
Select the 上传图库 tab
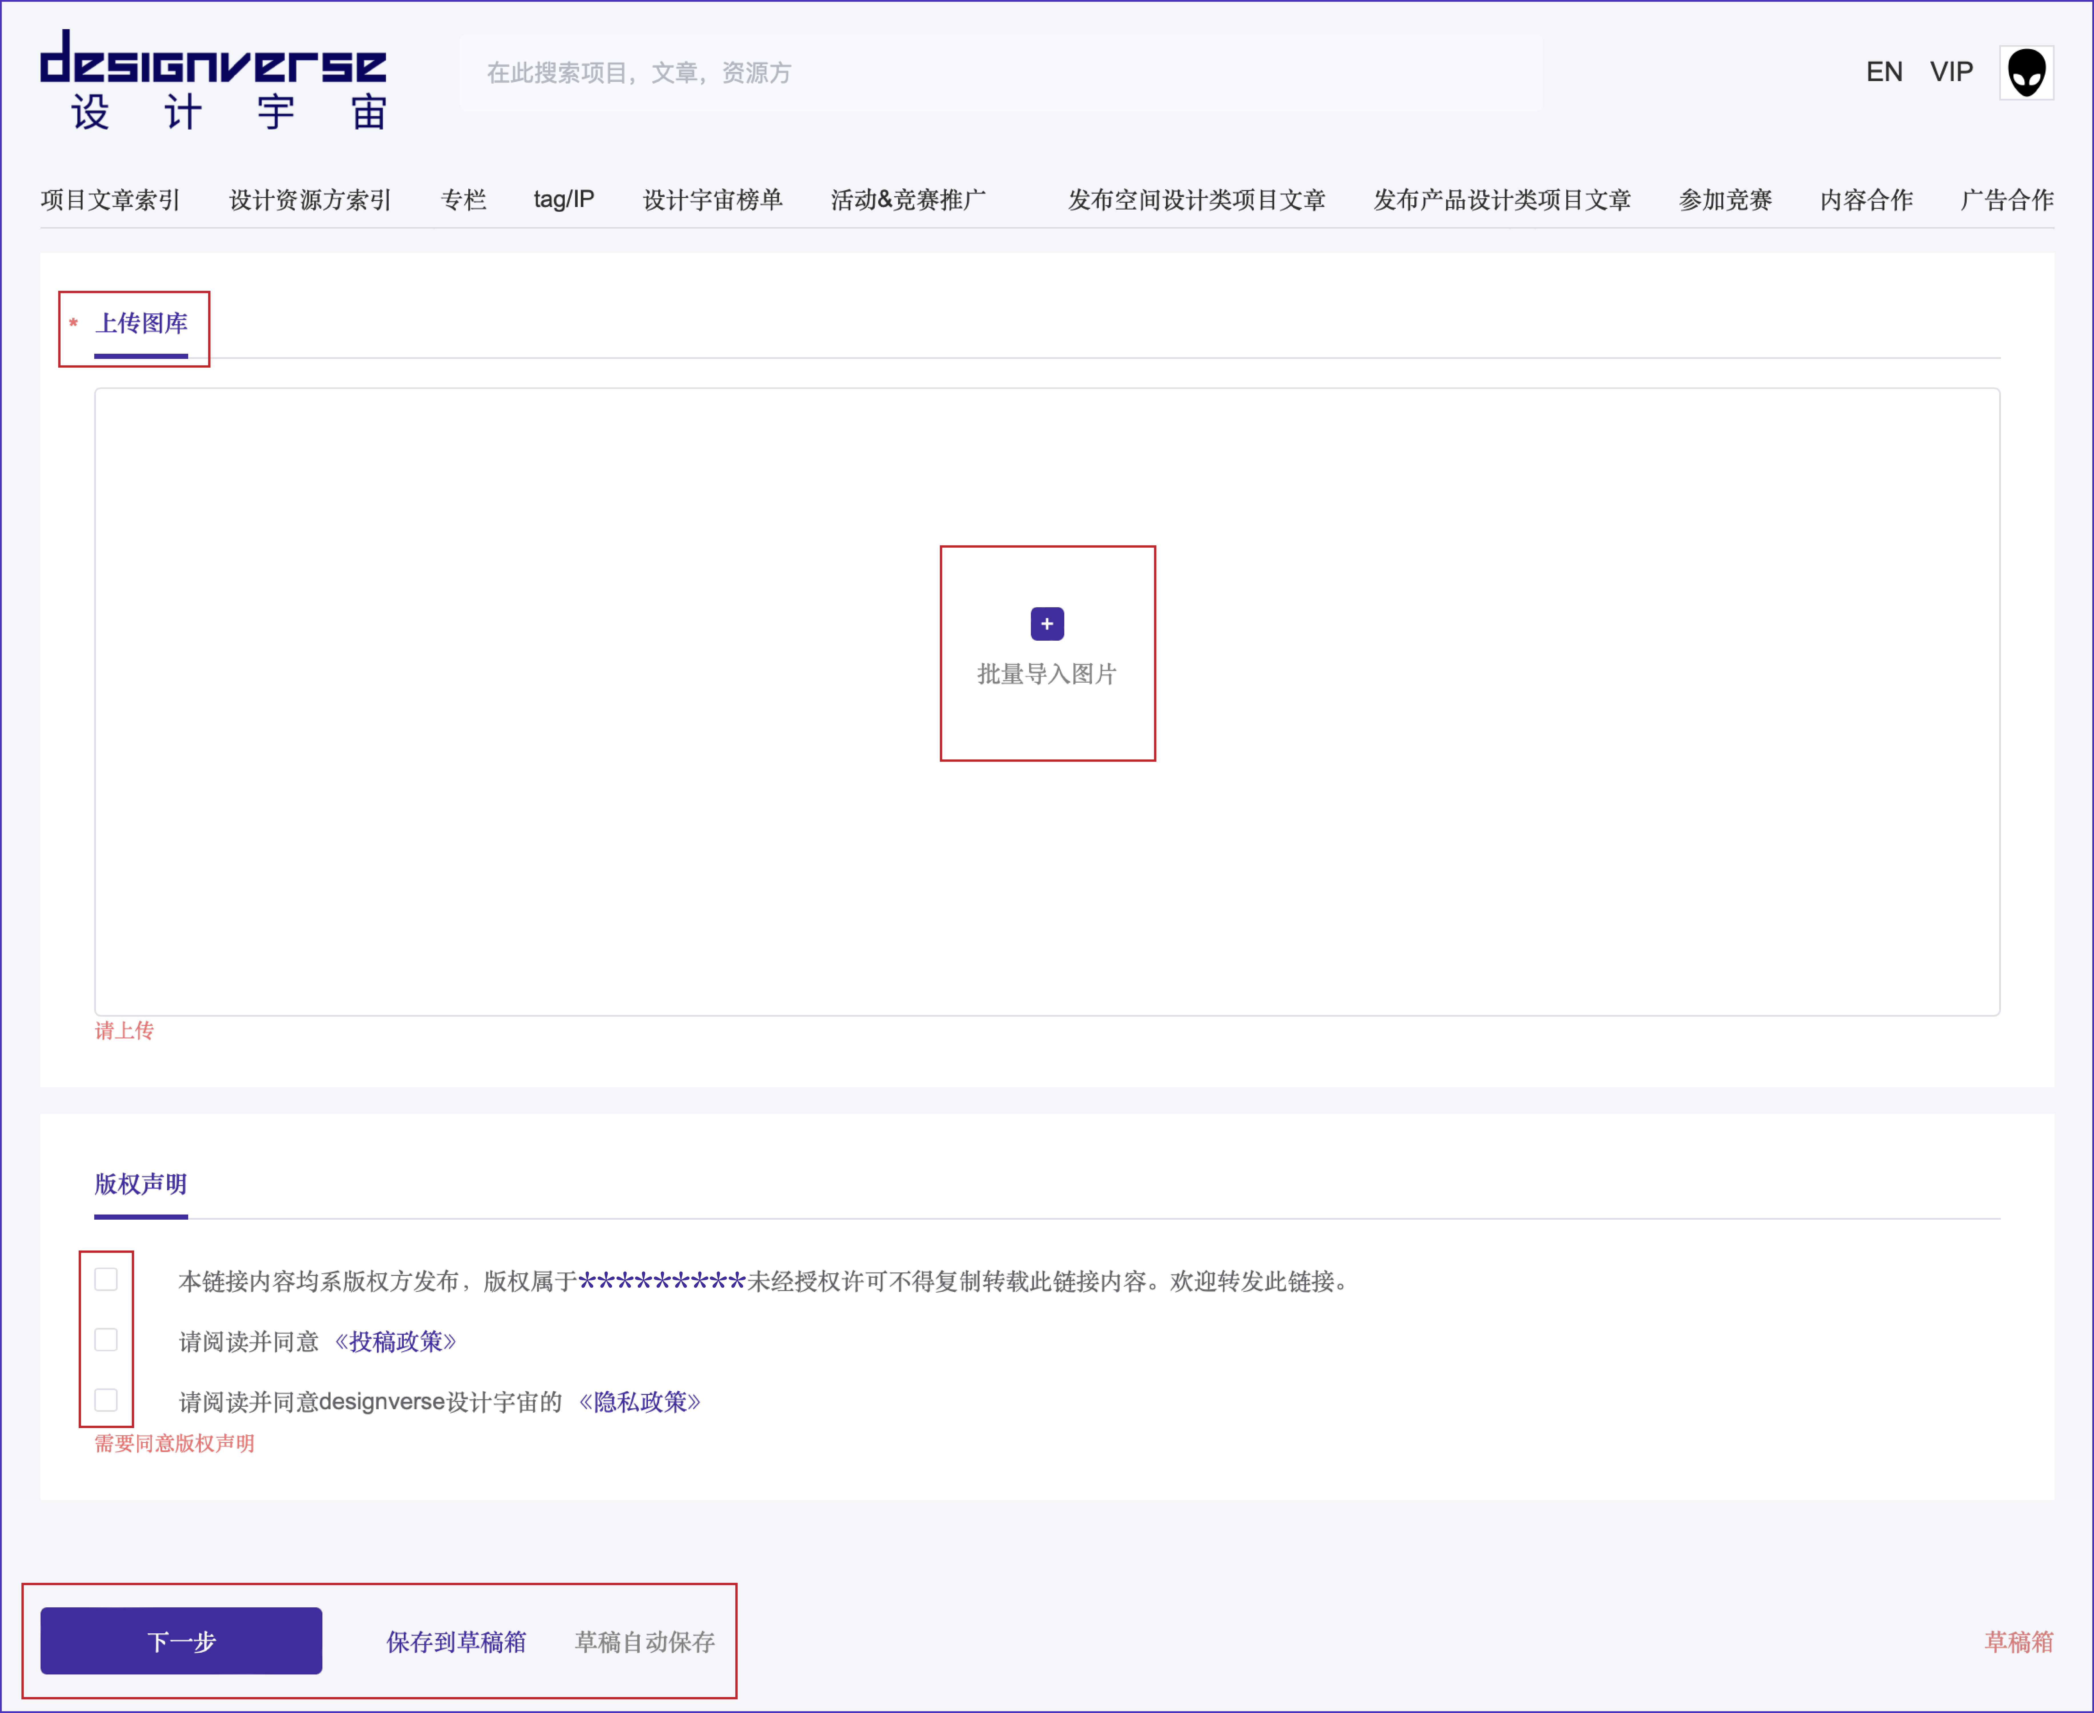tap(141, 324)
